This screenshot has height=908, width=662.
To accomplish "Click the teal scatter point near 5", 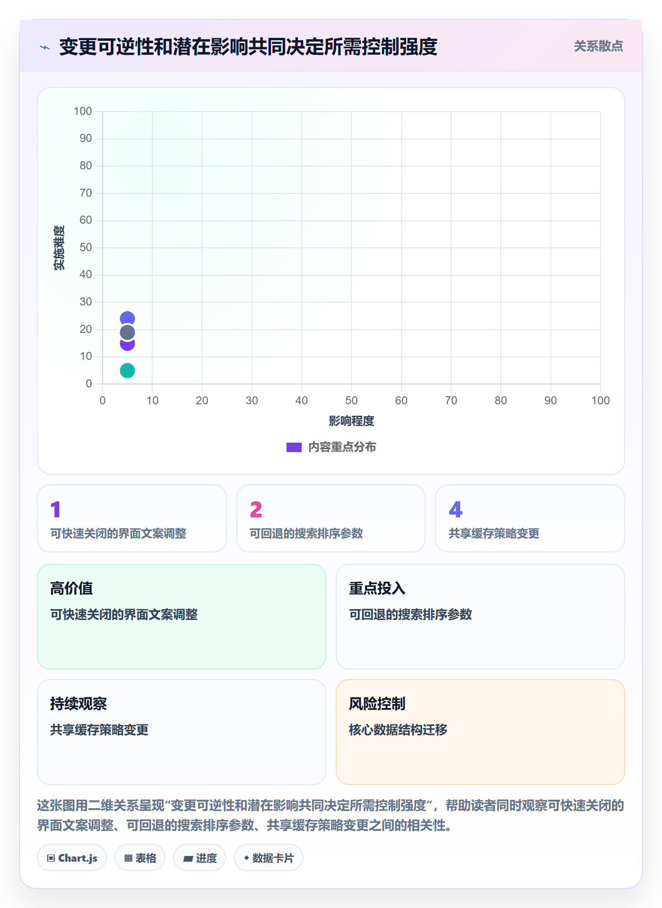I will [x=127, y=370].
